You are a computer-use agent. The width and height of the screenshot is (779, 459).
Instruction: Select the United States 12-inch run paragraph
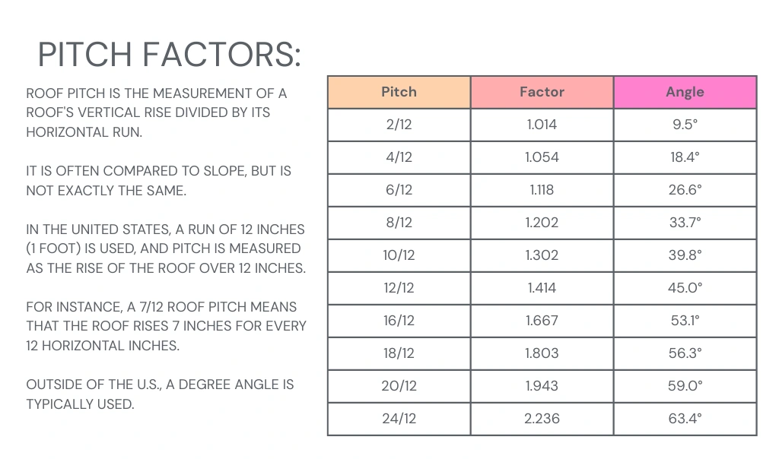[165, 248]
